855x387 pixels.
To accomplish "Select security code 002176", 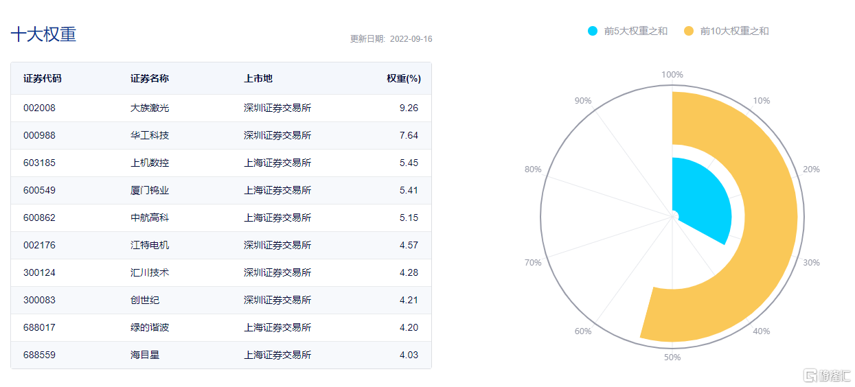I will [x=39, y=245].
